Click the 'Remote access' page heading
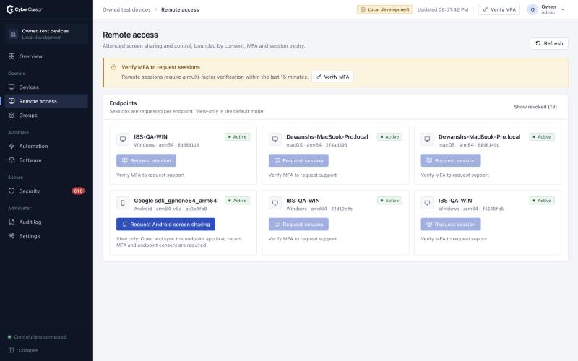Screen dimensions: 578x361 click(x=130, y=35)
